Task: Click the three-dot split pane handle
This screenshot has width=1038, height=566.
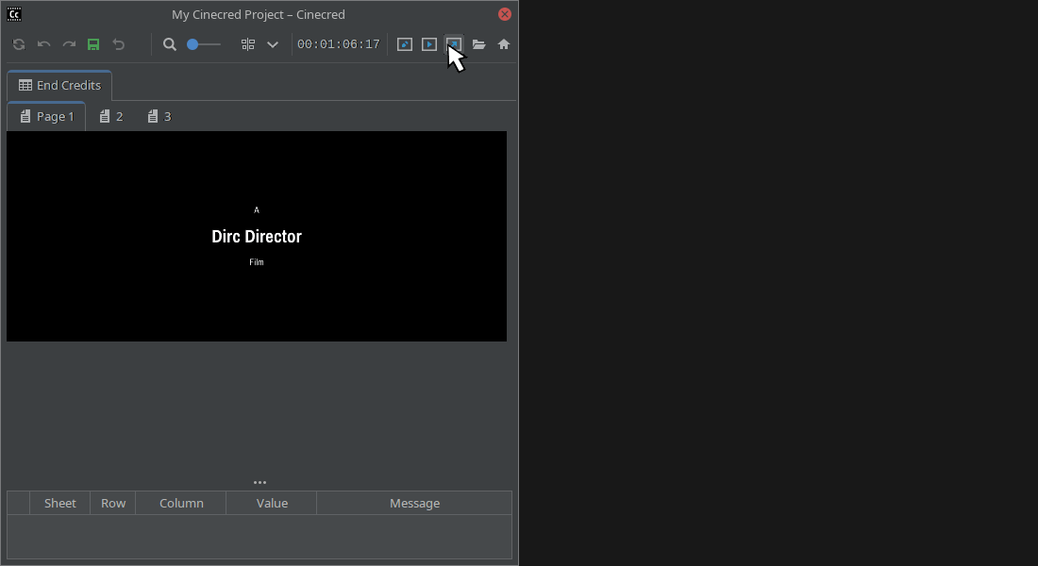Action: coord(259,483)
